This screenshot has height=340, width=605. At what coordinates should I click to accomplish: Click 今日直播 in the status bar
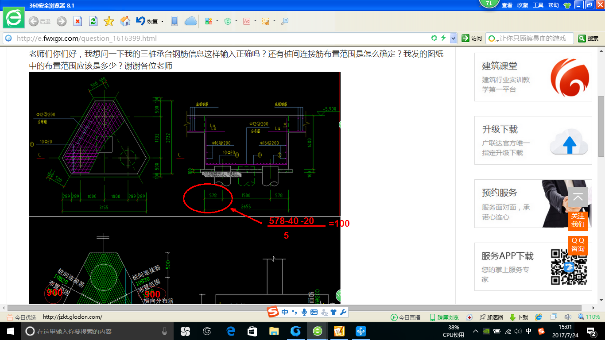[x=405, y=317]
